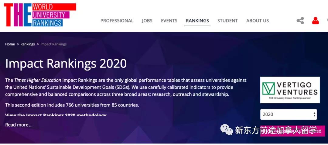
Task: Expand text with Read more link
Action: pyautogui.click(x=19, y=125)
